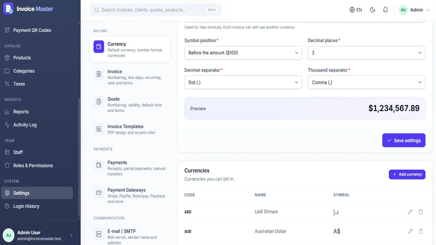Click the Payment Gateways card icon

click(x=99, y=193)
